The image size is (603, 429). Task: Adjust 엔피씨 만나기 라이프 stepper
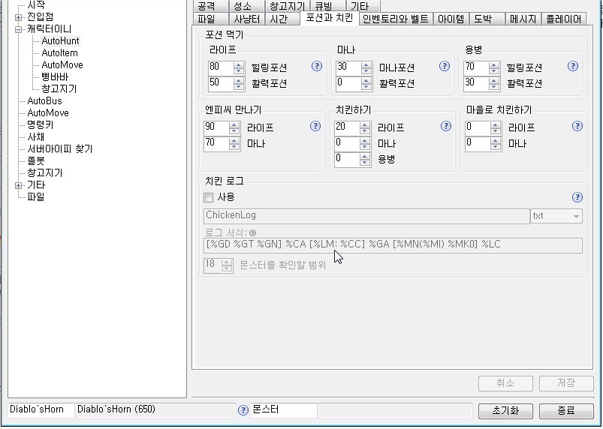[234, 128]
